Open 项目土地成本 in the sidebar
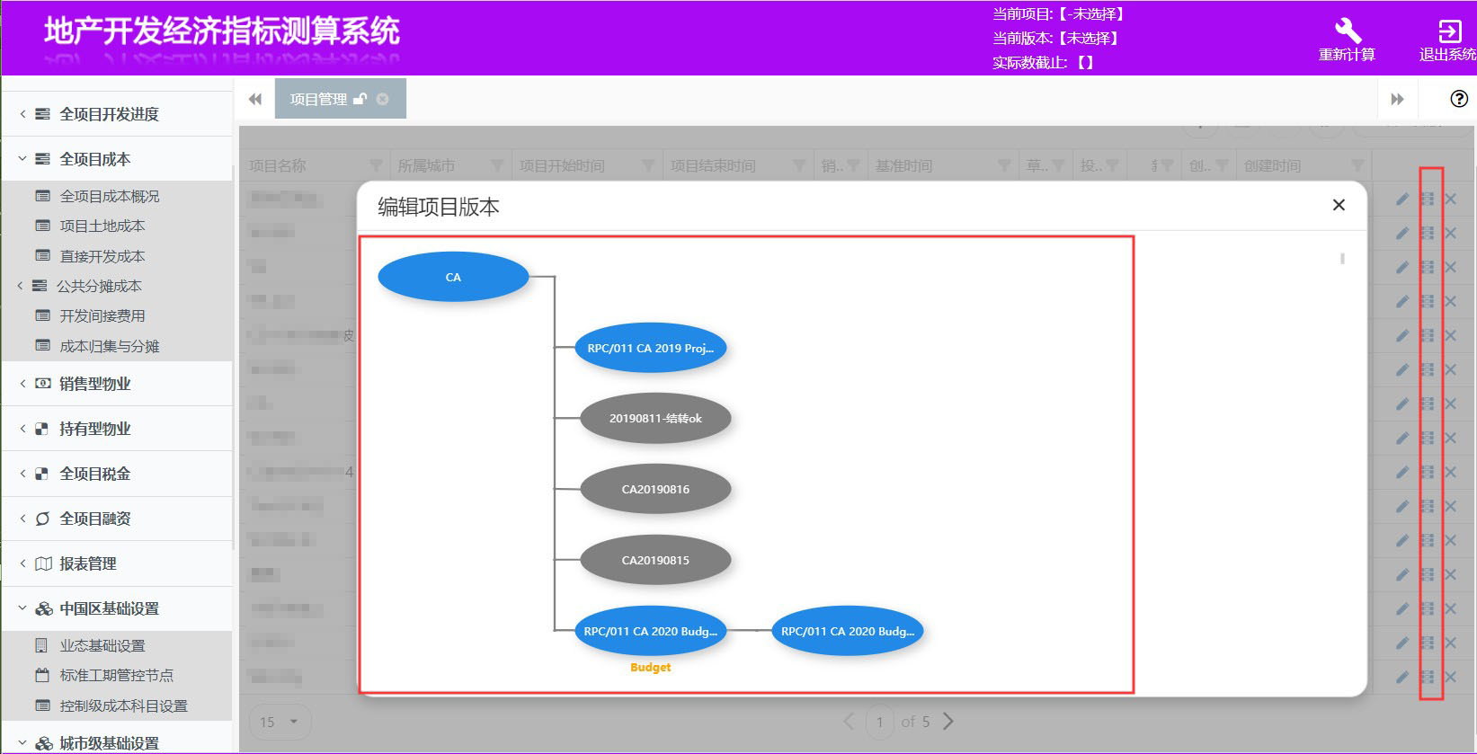The height and width of the screenshot is (754, 1477). pyautogui.click(x=102, y=226)
